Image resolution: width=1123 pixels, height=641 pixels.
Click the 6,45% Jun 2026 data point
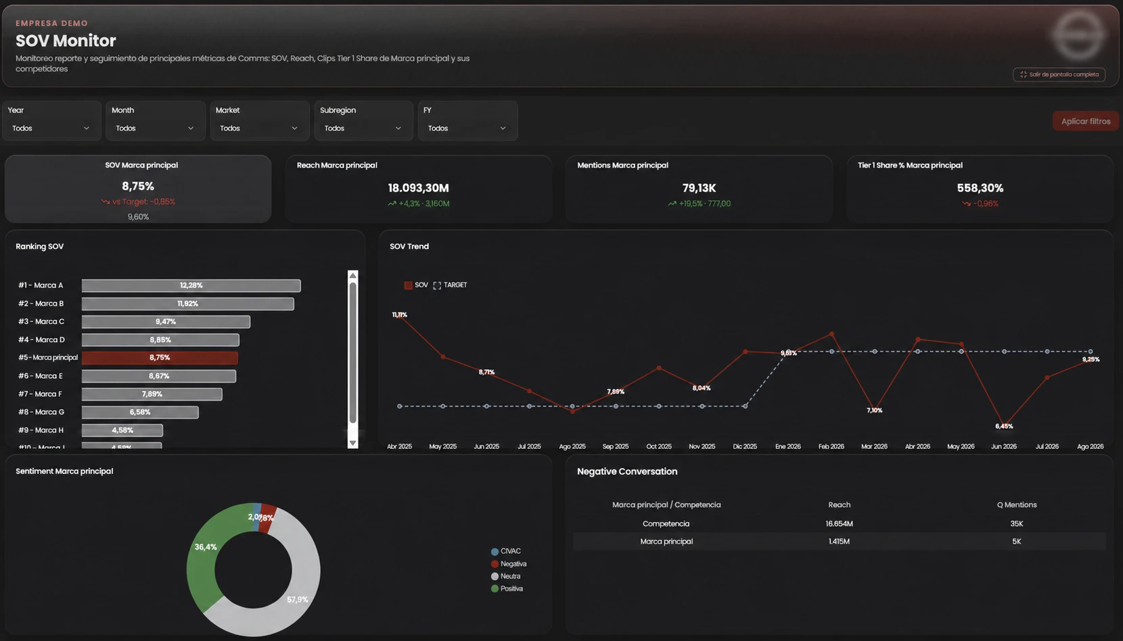1004,426
